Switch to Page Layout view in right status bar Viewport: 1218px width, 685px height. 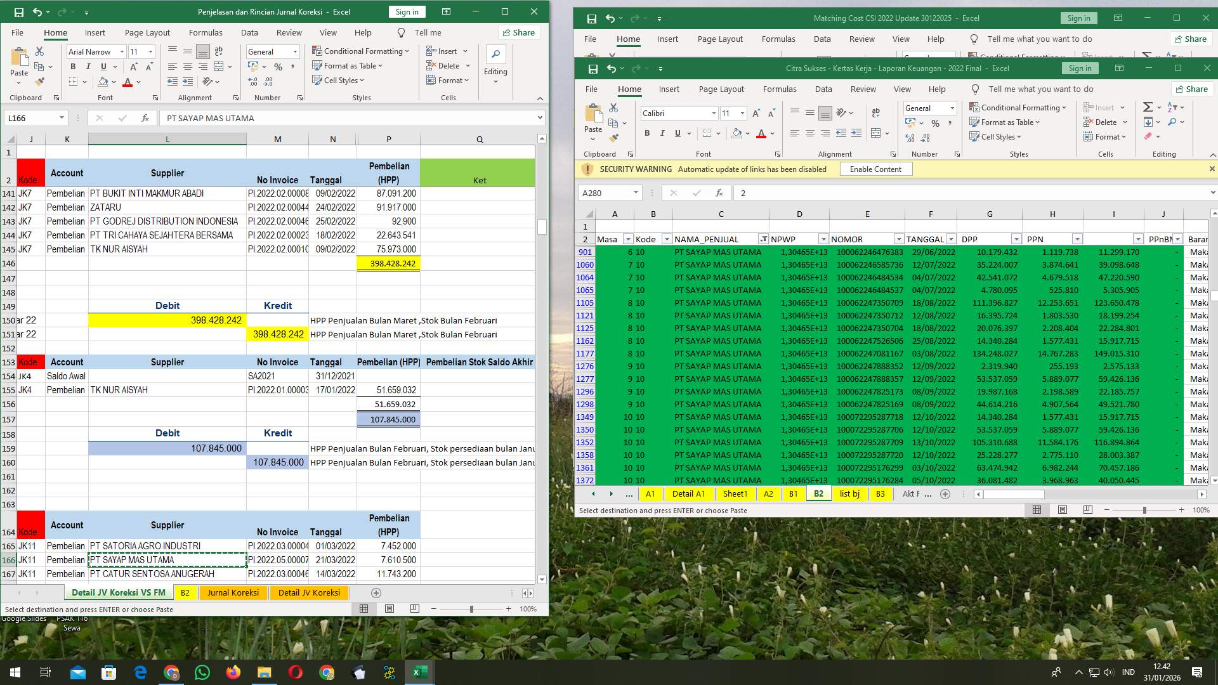(x=1063, y=510)
